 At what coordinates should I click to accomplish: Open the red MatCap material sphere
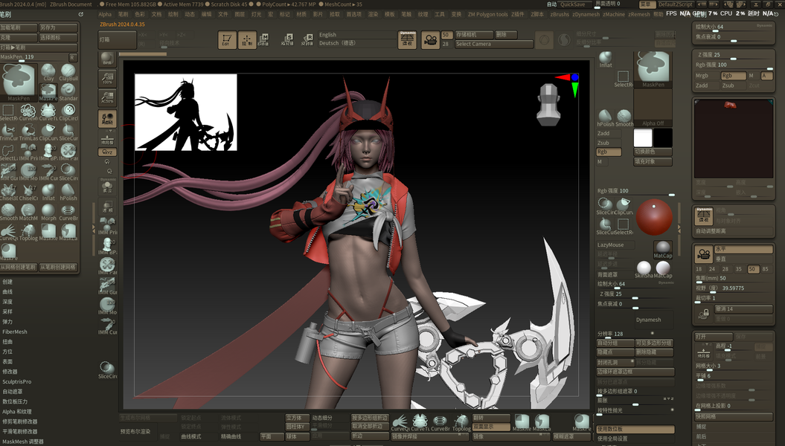(654, 216)
